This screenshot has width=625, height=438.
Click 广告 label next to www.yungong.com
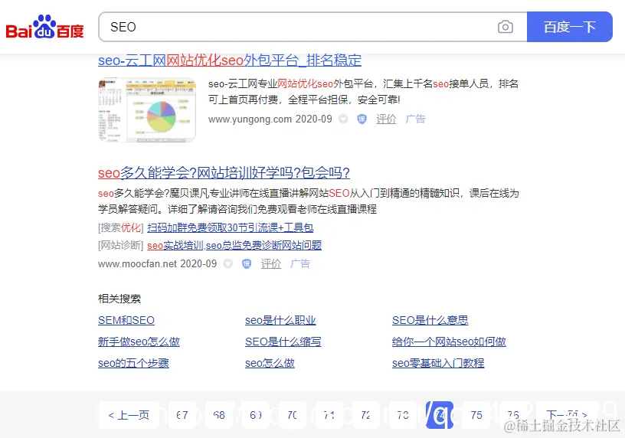pyautogui.click(x=415, y=119)
